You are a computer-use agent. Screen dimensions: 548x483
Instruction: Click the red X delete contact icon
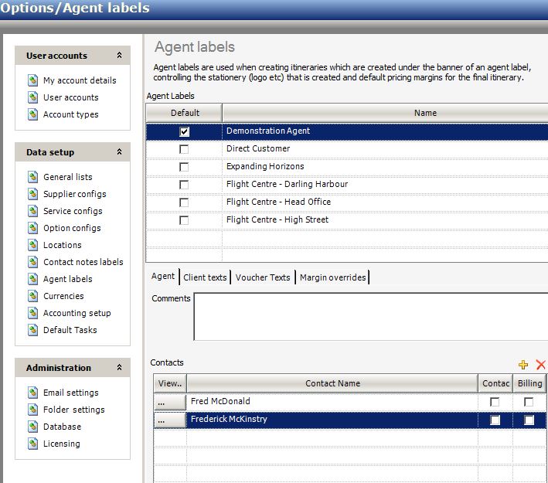tap(540, 365)
